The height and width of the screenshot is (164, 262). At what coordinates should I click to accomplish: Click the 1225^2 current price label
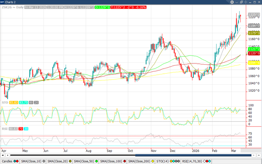click(253, 15)
